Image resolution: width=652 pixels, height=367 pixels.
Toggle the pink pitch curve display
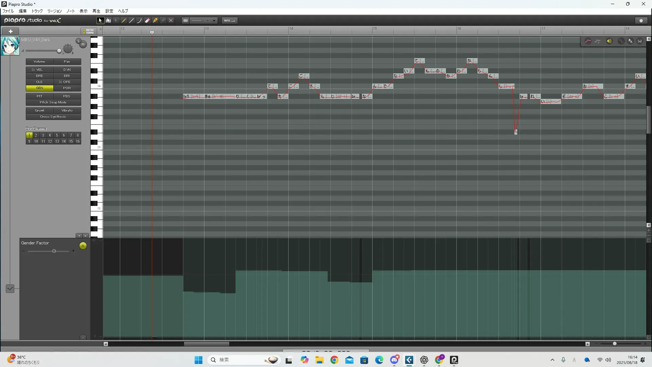point(588,41)
